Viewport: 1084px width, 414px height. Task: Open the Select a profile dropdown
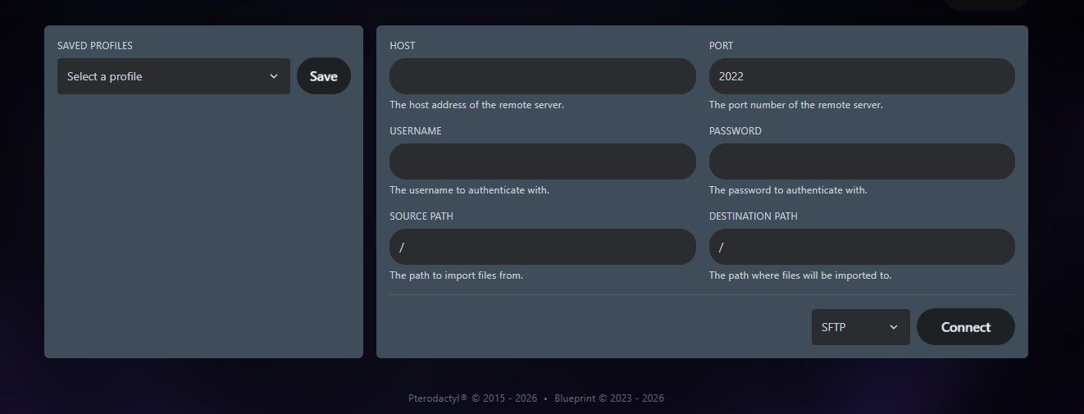pos(164,76)
